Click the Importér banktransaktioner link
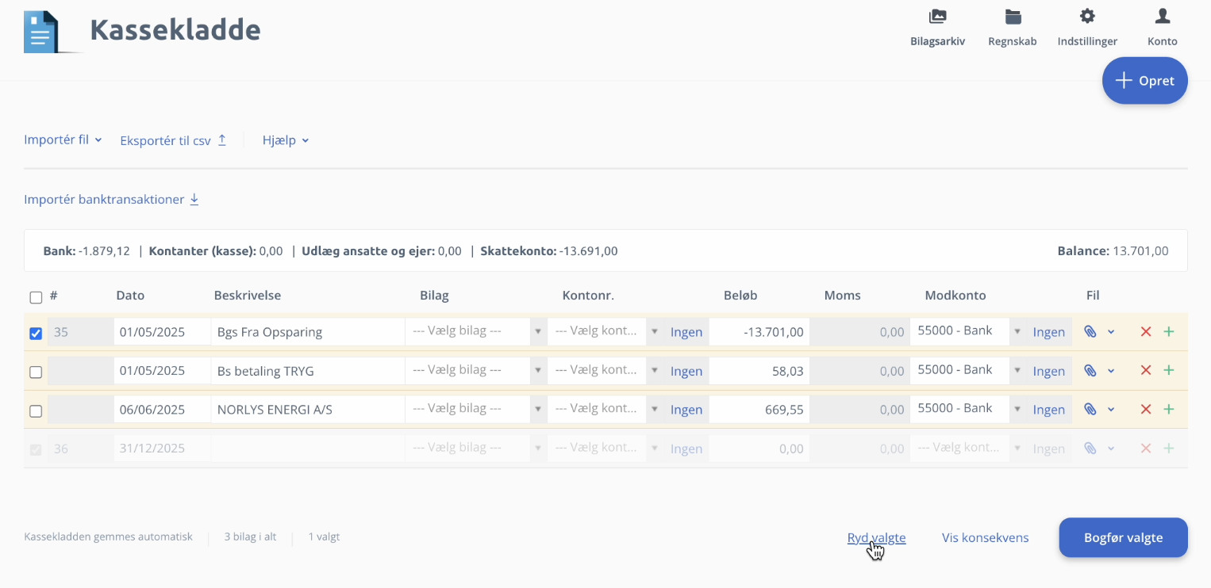 [111, 200]
